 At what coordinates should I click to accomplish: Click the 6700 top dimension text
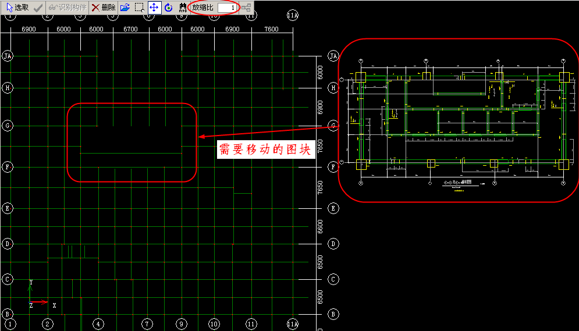click(x=131, y=29)
